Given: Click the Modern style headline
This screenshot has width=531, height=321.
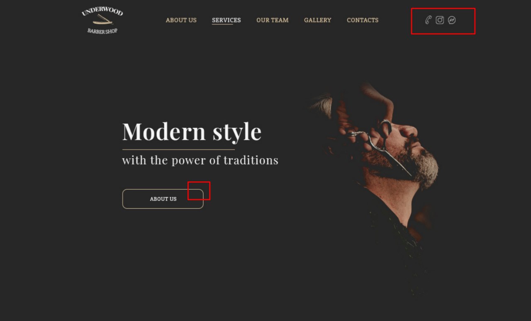Looking at the screenshot, I should (x=192, y=131).
